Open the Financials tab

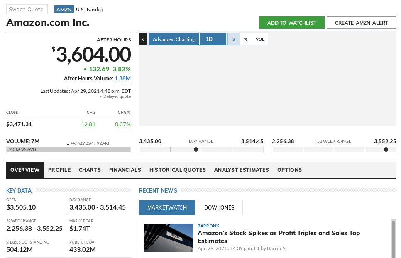[125, 170]
